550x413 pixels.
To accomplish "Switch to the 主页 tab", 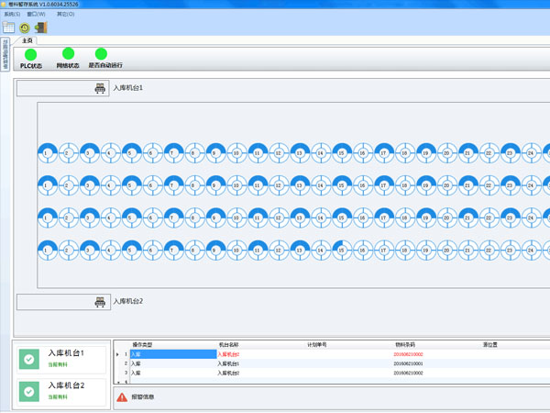I will coord(28,41).
